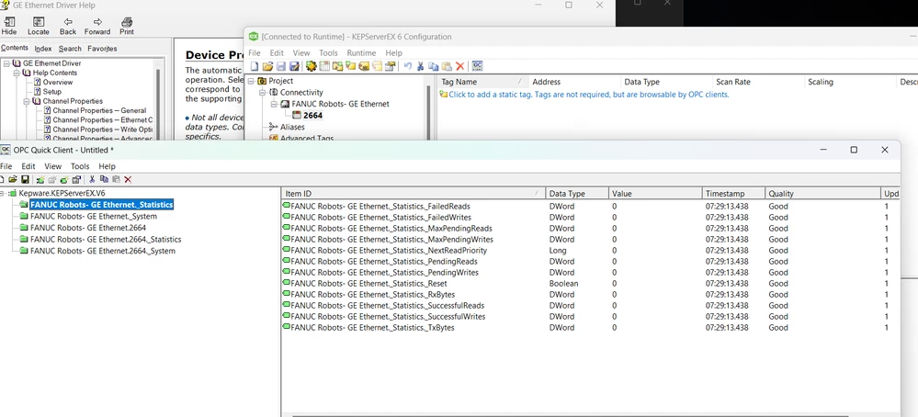Select _Statistics._Reset item row
The width and height of the screenshot is (918, 417).
tap(591, 284)
